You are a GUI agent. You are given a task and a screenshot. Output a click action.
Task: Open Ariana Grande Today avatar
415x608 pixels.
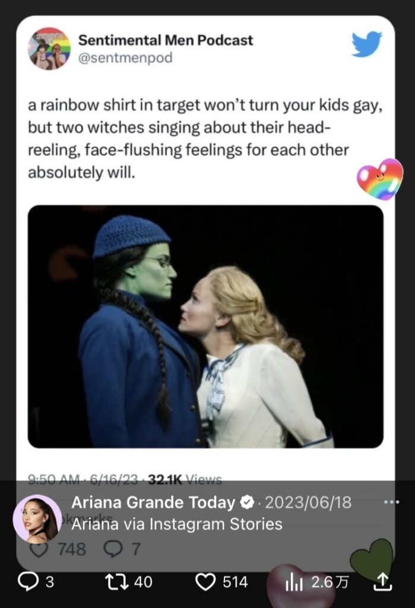pos(37,518)
